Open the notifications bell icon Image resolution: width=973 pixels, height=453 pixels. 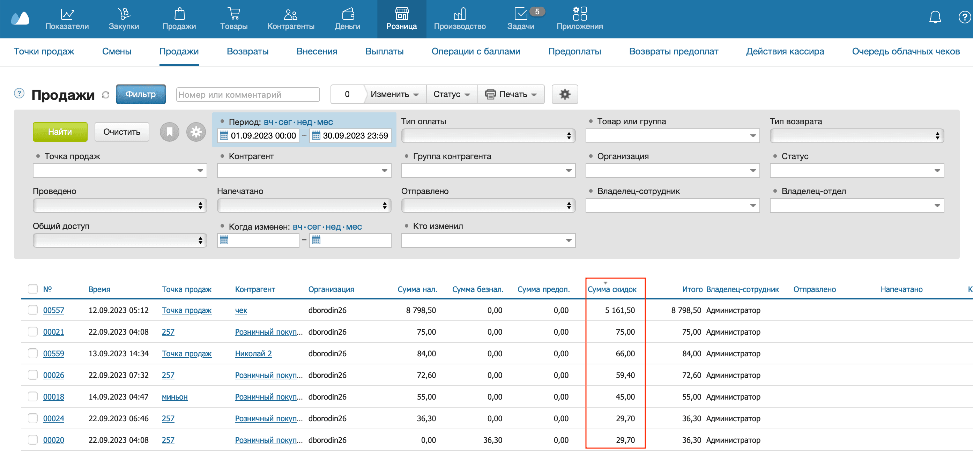tap(935, 17)
